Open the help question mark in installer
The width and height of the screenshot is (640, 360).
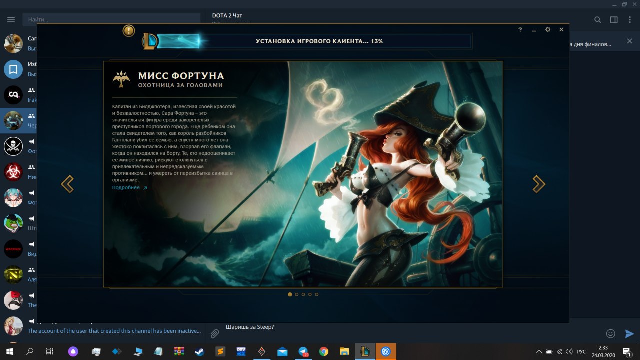[x=520, y=30]
